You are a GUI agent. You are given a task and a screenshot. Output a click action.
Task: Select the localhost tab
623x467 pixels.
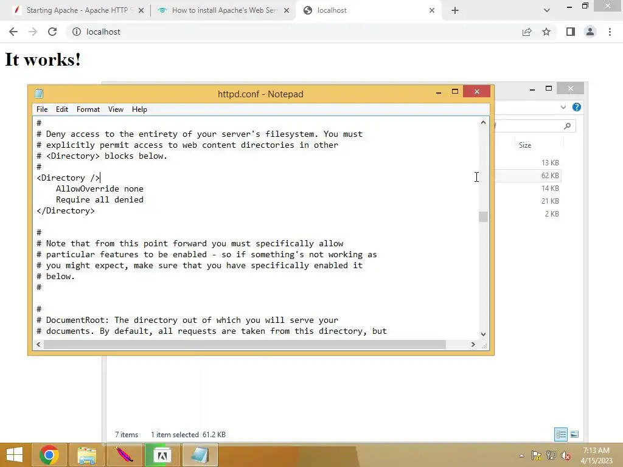tap(368, 10)
